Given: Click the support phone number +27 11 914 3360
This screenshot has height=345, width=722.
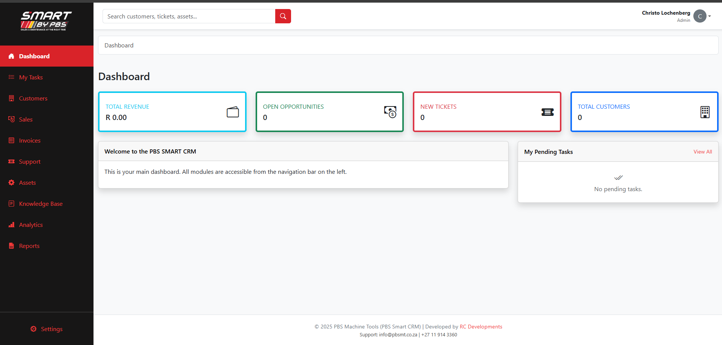Looking at the screenshot, I should [439, 335].
